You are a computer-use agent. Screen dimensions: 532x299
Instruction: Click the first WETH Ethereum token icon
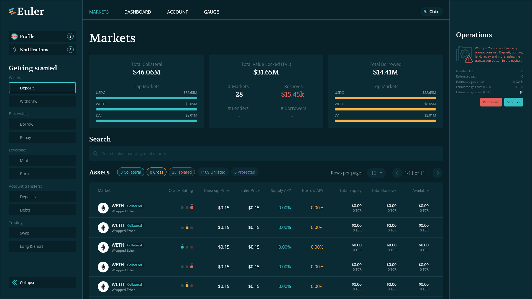coord(103,208)
